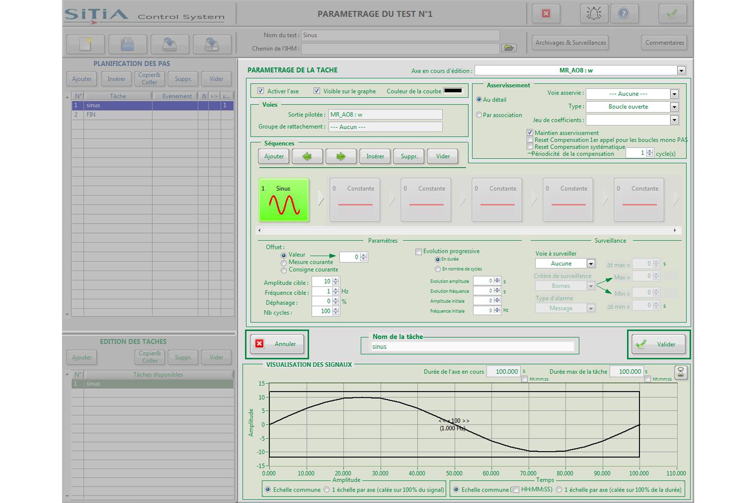
Task: Enable the Evolution progressive checkbox
Action: click(418, 251)
